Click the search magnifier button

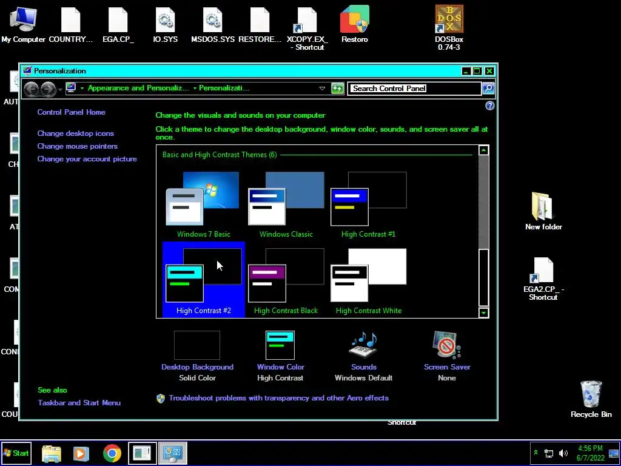point(488,89)
